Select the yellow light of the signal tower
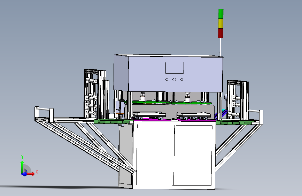The width and height of the screenshot is (302, 196). click(221, 23)
